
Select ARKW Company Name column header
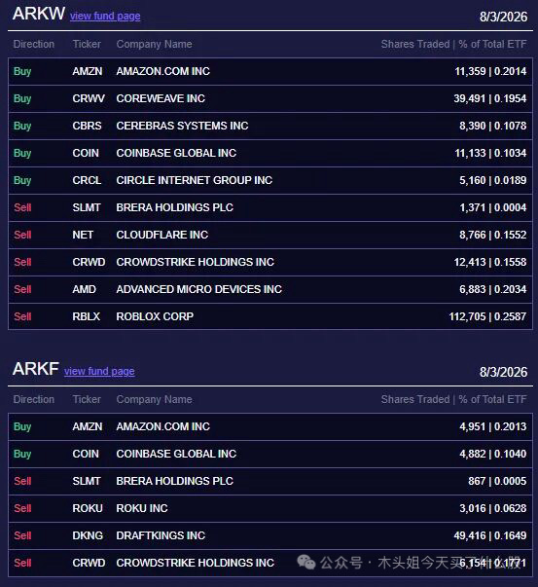coord(154,44)
